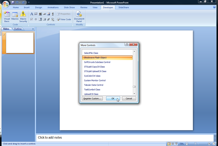Select the Option Button control
The image size is (218, 146).
[36, 19]
